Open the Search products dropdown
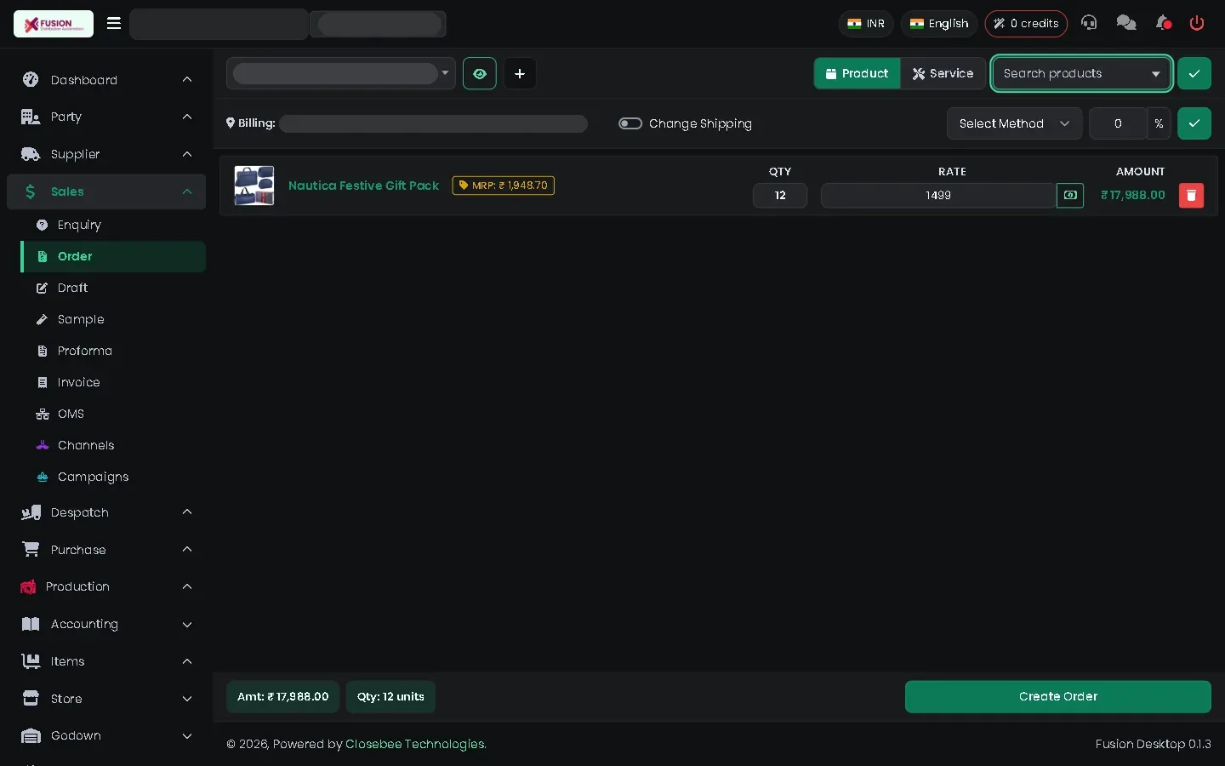This screenshot has height=766, width=1225. click(x=1082, y=73)
